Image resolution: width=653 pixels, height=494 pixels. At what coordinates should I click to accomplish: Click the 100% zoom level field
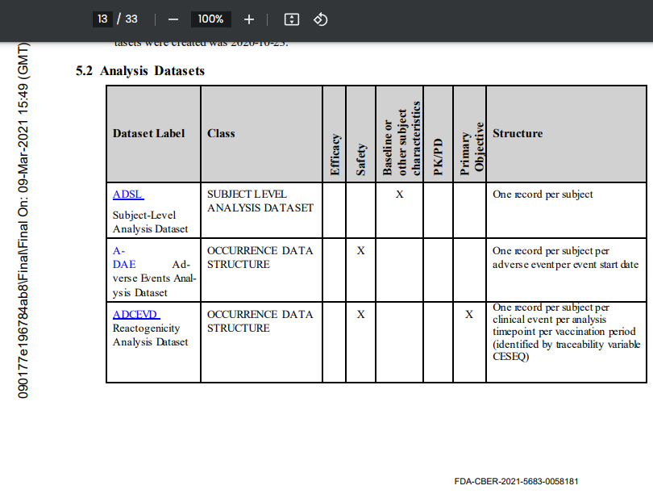[x=210, y=19]
